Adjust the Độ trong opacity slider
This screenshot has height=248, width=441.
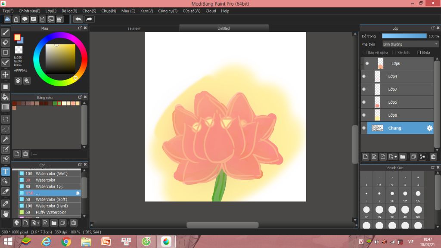tap(404, 36)
